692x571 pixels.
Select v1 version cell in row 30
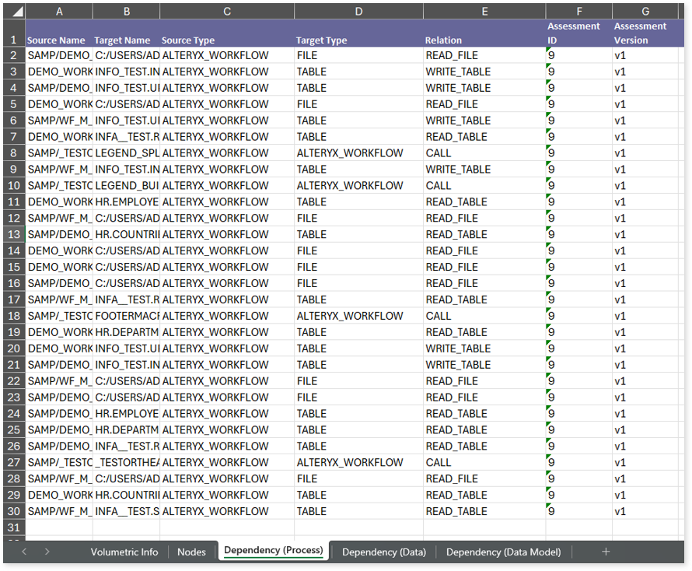pos(645,511)
